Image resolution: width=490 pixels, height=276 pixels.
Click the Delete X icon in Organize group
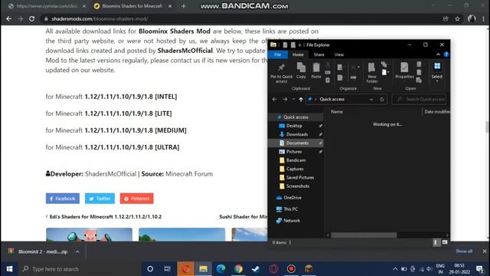click(354, 67)
